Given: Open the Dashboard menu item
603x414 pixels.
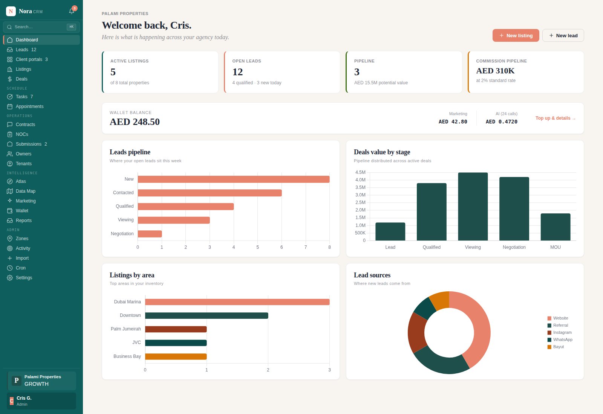Looking at the screenshot, I should pyautogui.click(x=41, y=40).
